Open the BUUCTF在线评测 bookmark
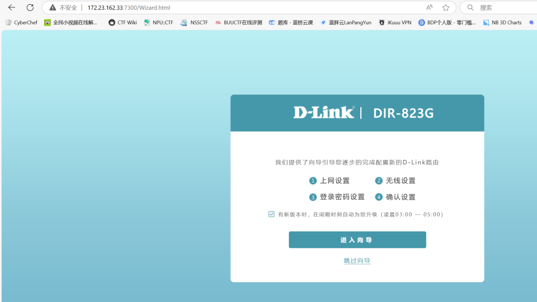 point(239,23)
